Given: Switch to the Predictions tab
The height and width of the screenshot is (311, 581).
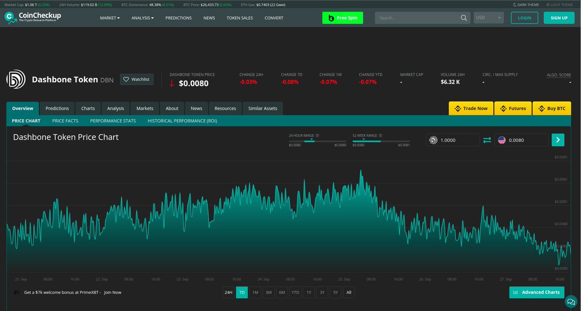Looking at the screenshot, I should click(x=57, y=108).
